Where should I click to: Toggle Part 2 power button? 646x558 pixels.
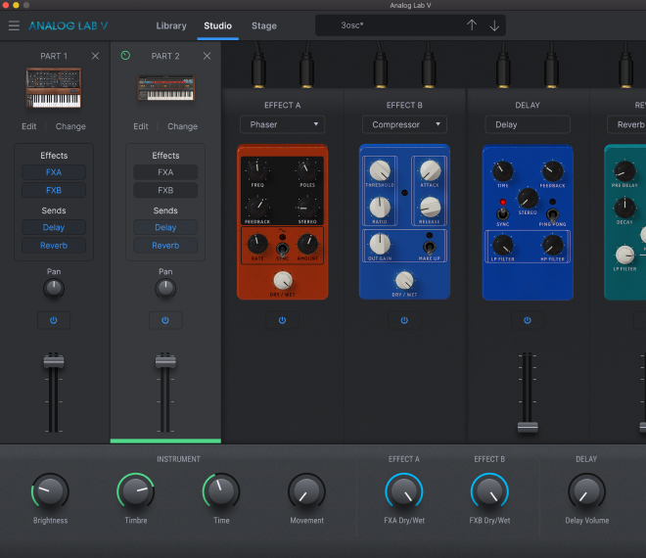(165, 320)
